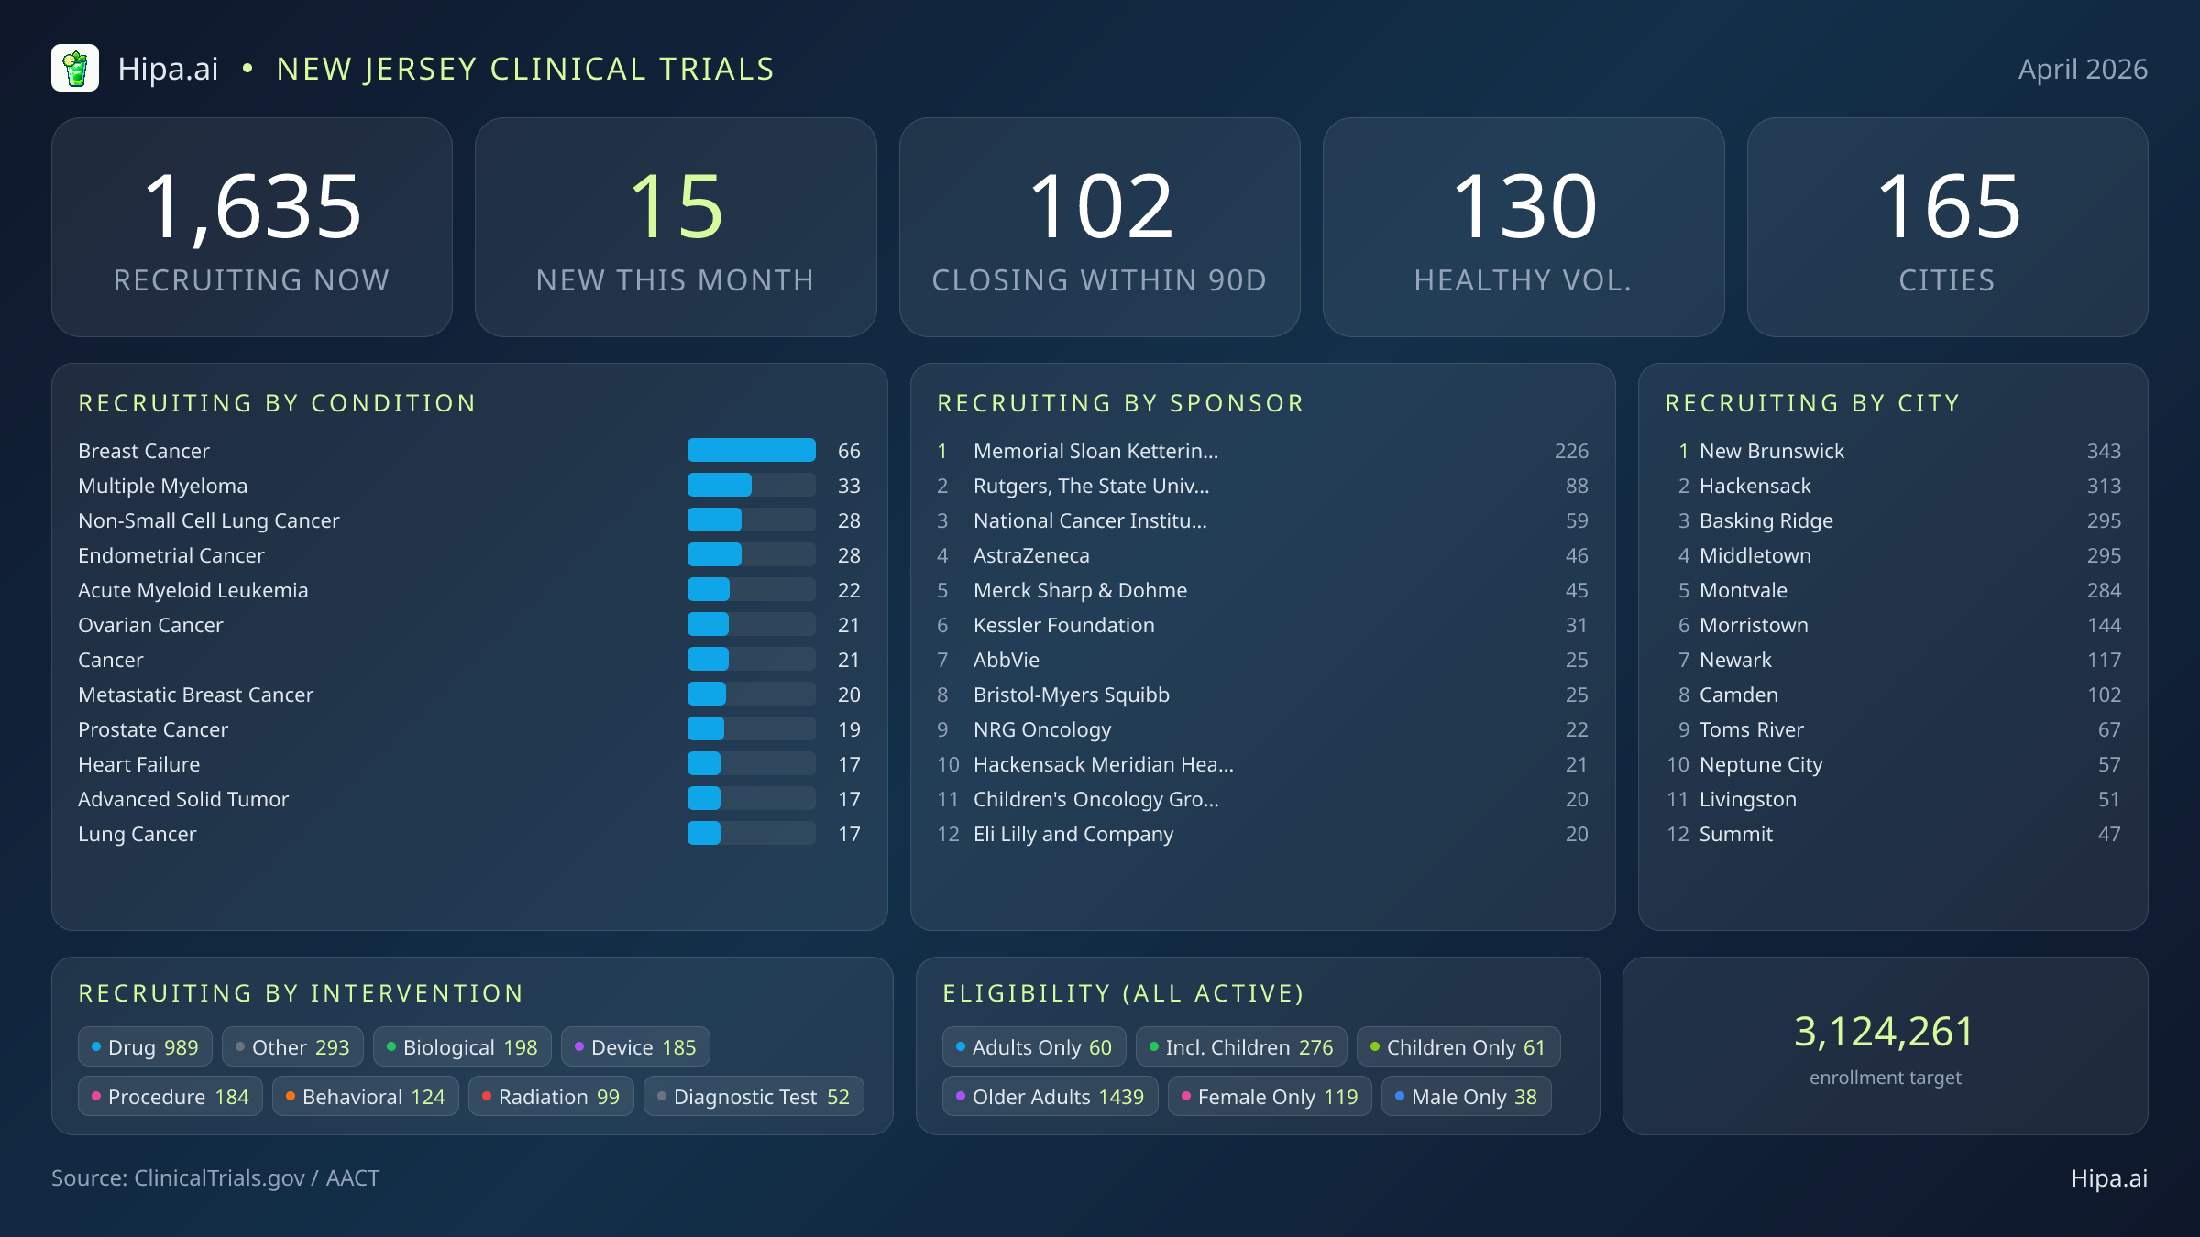This screenshot has height=1237, width=2200.
Task: Select the 15 New This Month card
Action: [676, 227]
